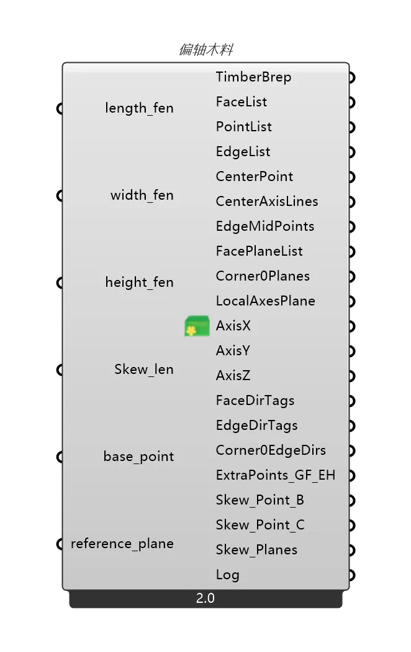The width and height of the screenshot is (411, 652).
Task: Click the length_fen input port
Action: click(60, 108)
